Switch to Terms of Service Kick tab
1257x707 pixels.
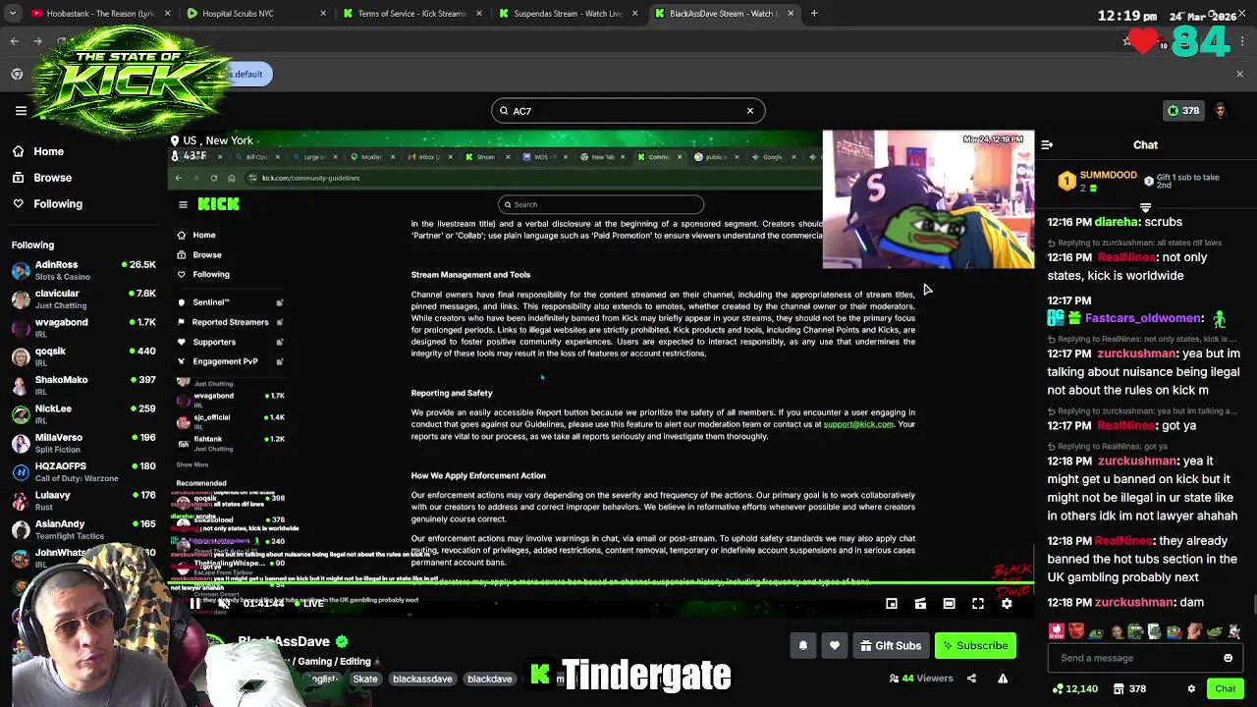[412, 14]
